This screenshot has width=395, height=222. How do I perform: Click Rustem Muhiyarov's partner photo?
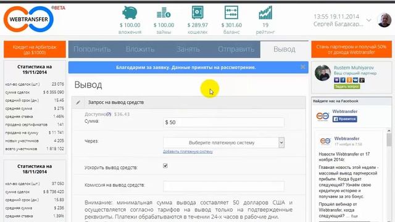(x=323, y=73)
